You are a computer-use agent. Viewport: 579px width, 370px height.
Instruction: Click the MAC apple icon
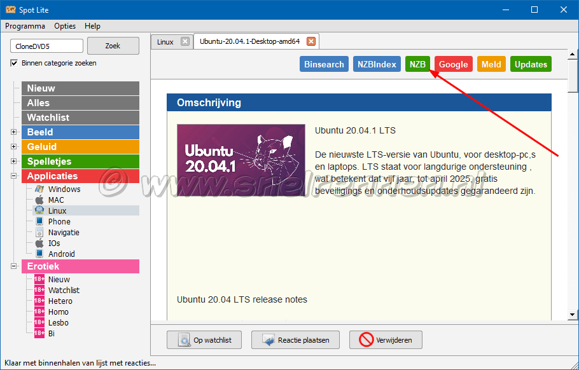pyautogui.click(x=39, y=200)
